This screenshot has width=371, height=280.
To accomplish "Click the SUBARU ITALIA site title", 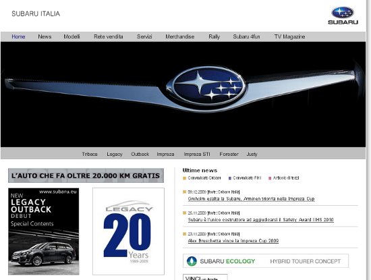I will [x=36, y=13].
